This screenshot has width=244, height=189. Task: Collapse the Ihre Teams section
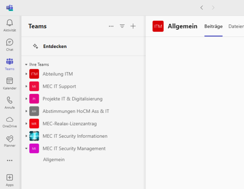point(26,64)
